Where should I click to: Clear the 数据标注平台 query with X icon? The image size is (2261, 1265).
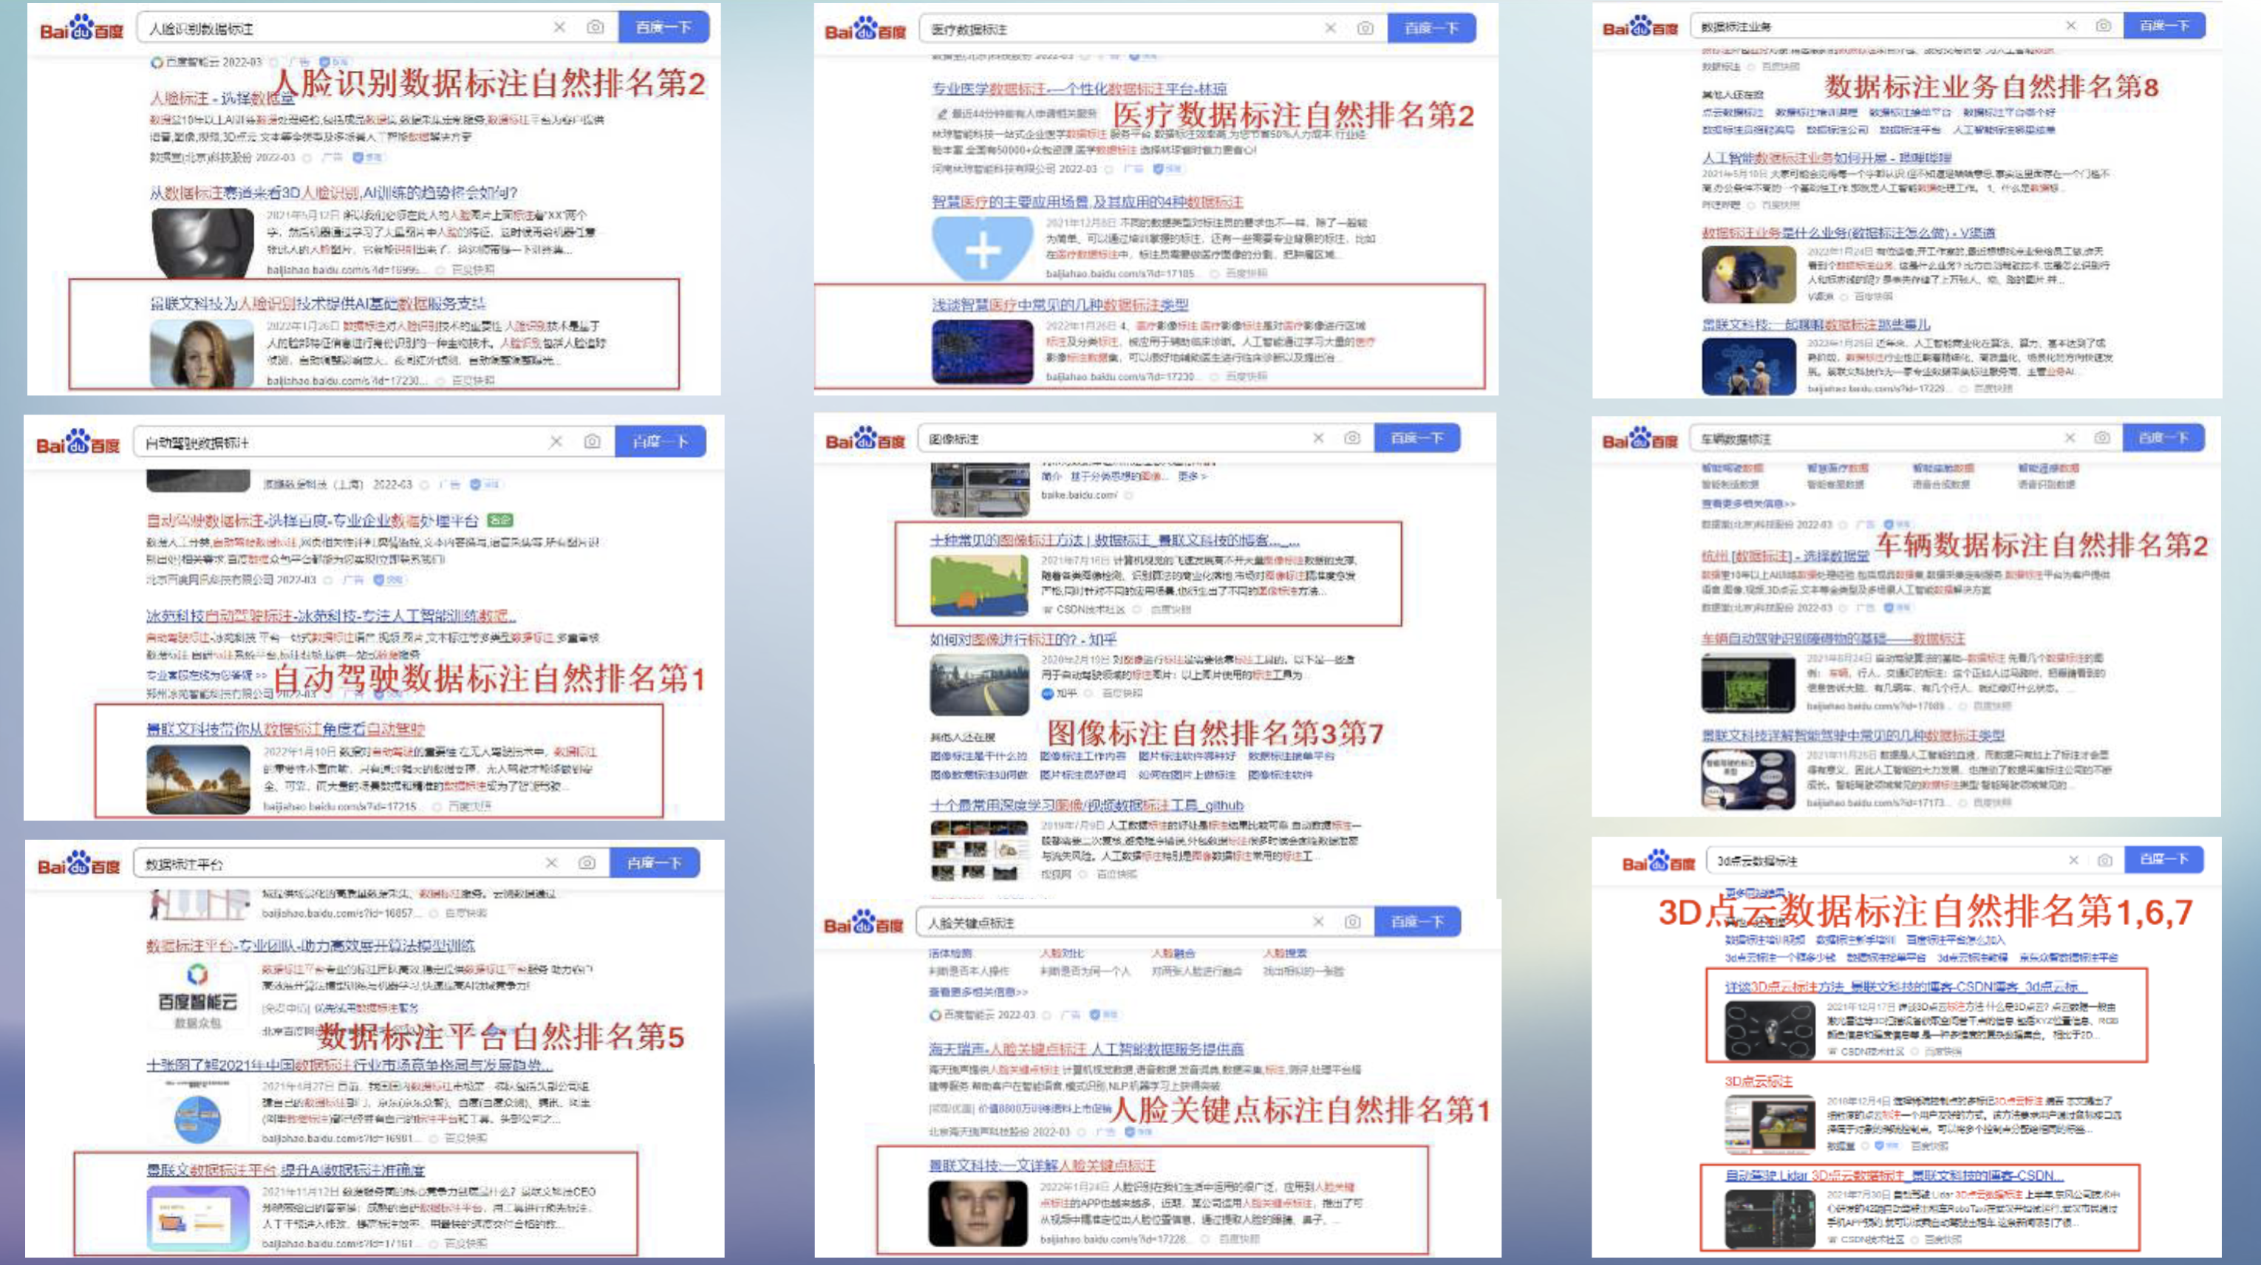pos(551,862)
